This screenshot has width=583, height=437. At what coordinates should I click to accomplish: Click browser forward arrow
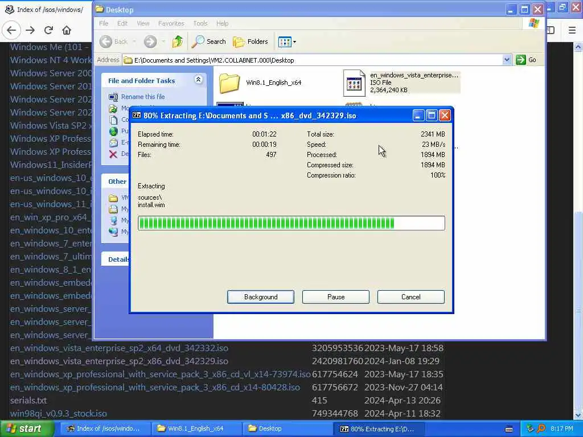point(30,30)
